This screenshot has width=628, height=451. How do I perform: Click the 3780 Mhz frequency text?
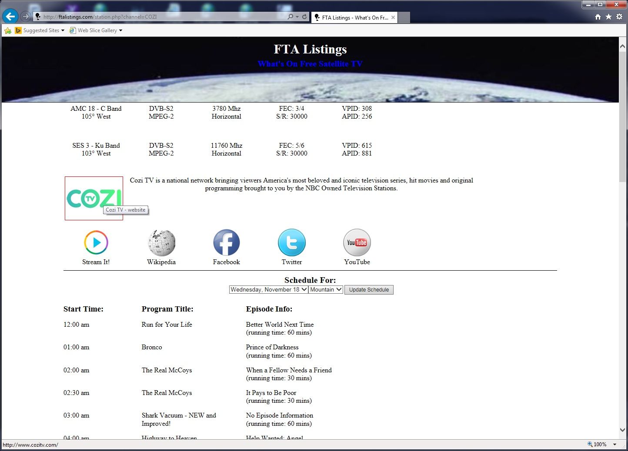[x=227, y=109]
